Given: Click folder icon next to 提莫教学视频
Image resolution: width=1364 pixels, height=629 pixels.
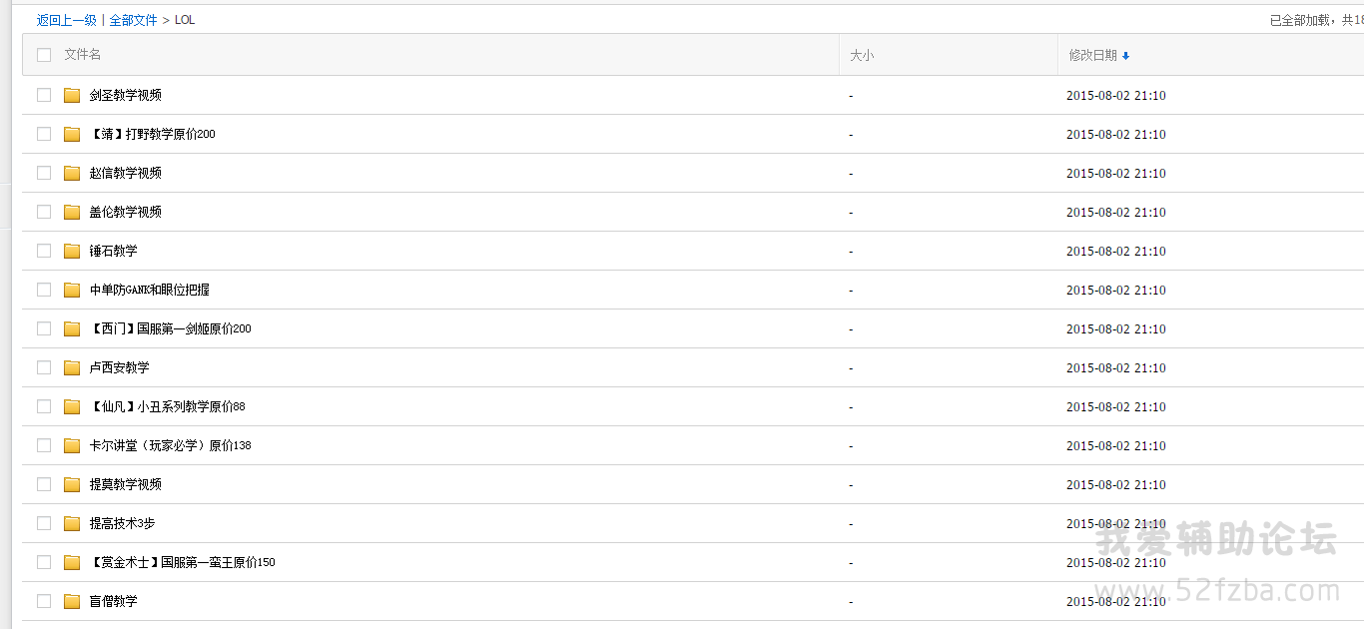Looking at the screenshot, I should 72,484.
